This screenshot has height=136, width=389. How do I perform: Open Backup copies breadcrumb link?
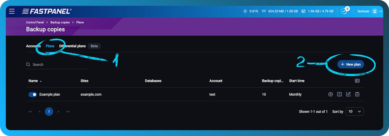(x=60, y=22)
